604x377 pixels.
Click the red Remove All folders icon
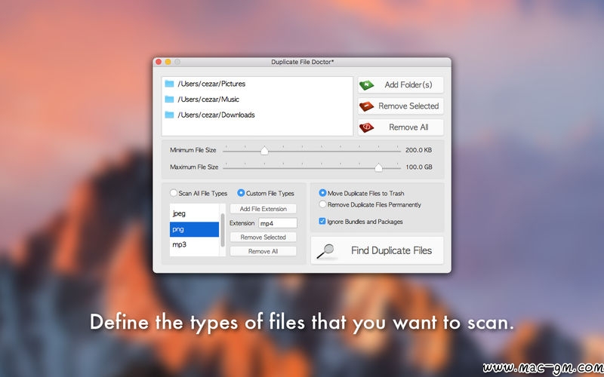[366, 127]
